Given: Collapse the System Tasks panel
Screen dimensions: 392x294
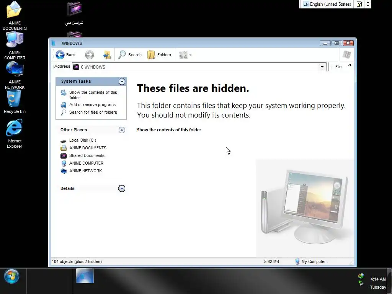Looking at the screenshot, I should click(x=122, y=81).
